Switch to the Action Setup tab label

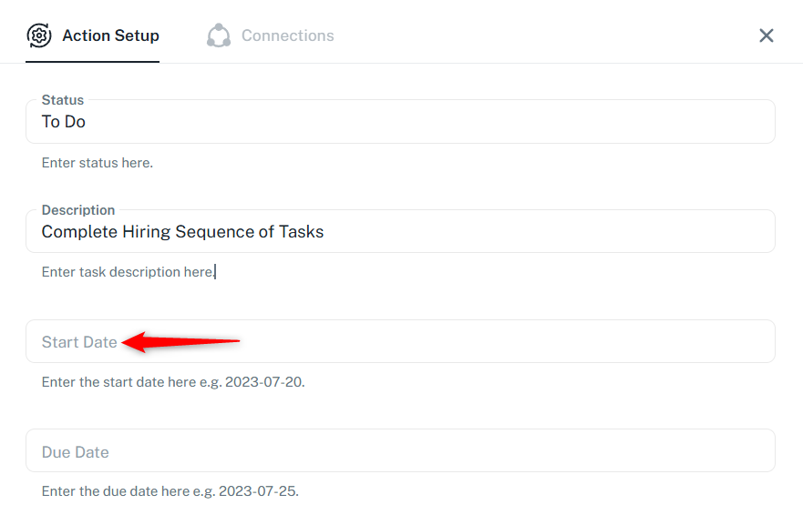click(x=110, y=35)
